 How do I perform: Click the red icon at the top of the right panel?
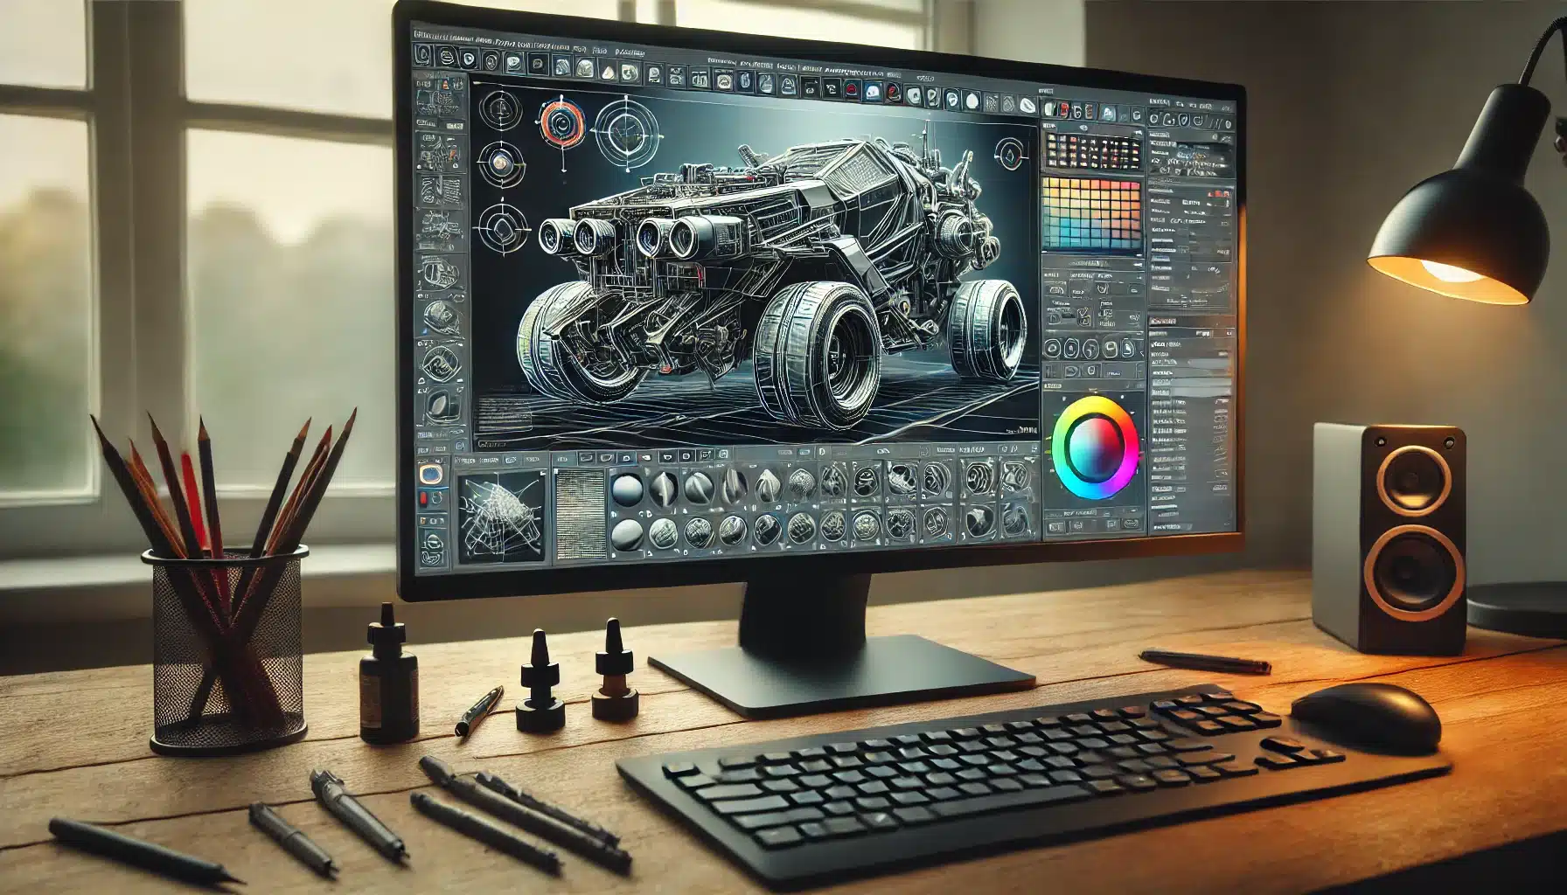pyautogui.click(x=1064, y=109)
